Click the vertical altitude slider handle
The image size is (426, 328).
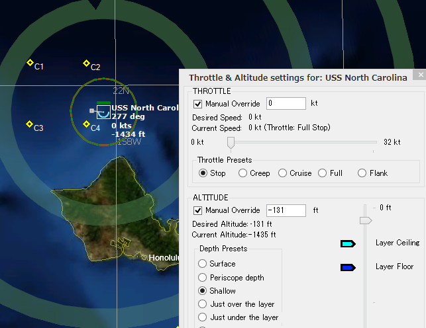pyautogui.click(x=366, y=220)
